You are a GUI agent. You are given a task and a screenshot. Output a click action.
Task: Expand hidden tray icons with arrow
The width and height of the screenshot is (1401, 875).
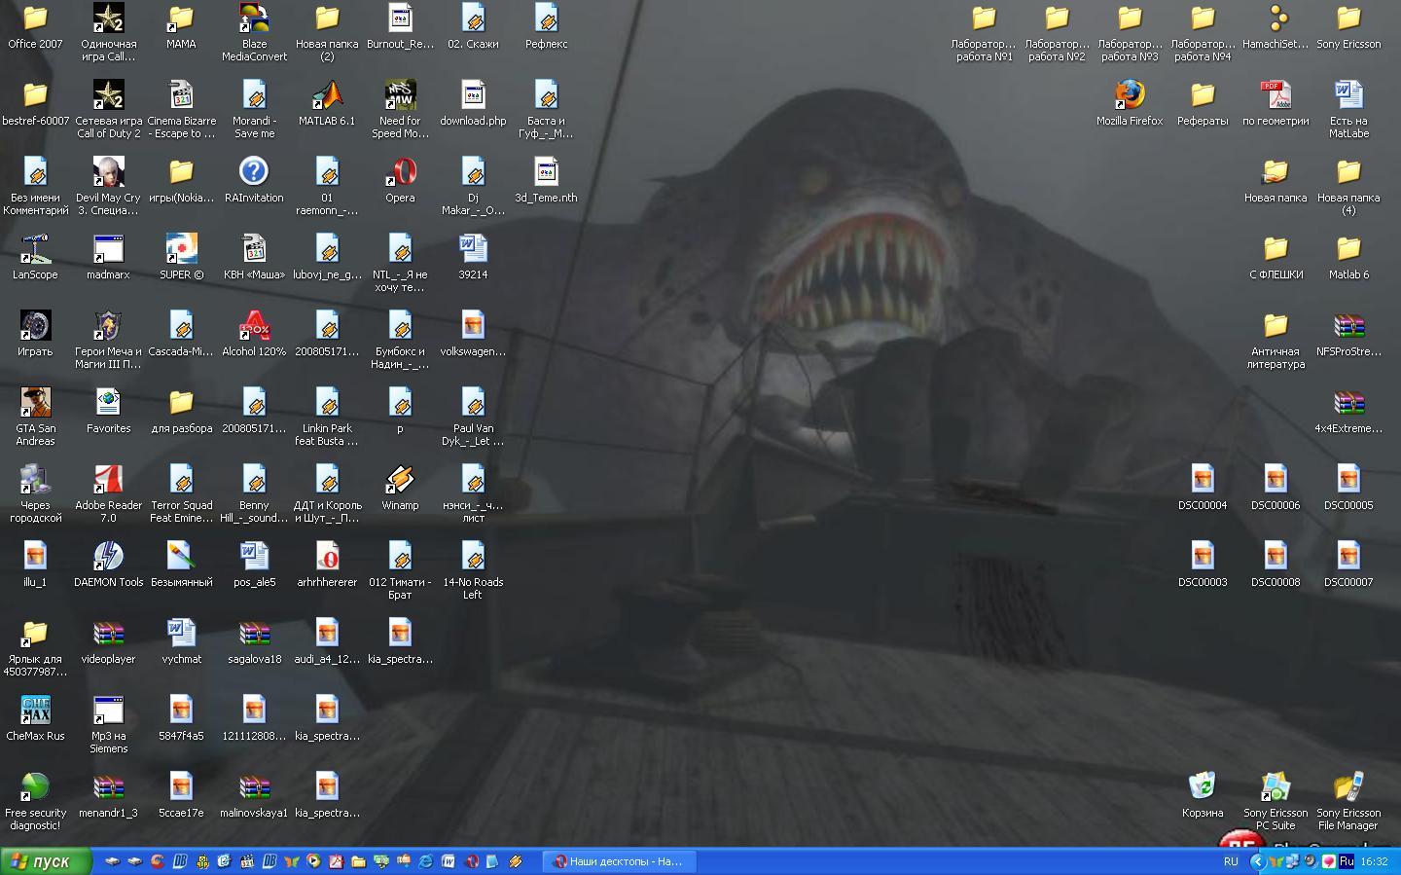point(1258,861)
